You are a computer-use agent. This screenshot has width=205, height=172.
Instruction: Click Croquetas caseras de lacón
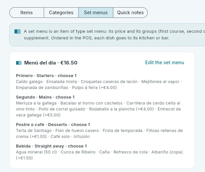(109, 82)
